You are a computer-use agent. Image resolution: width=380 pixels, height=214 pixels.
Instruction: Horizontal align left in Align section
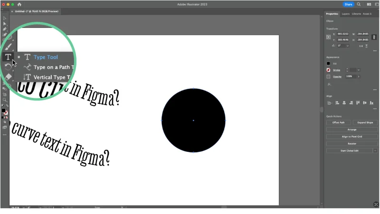(337, 103)
